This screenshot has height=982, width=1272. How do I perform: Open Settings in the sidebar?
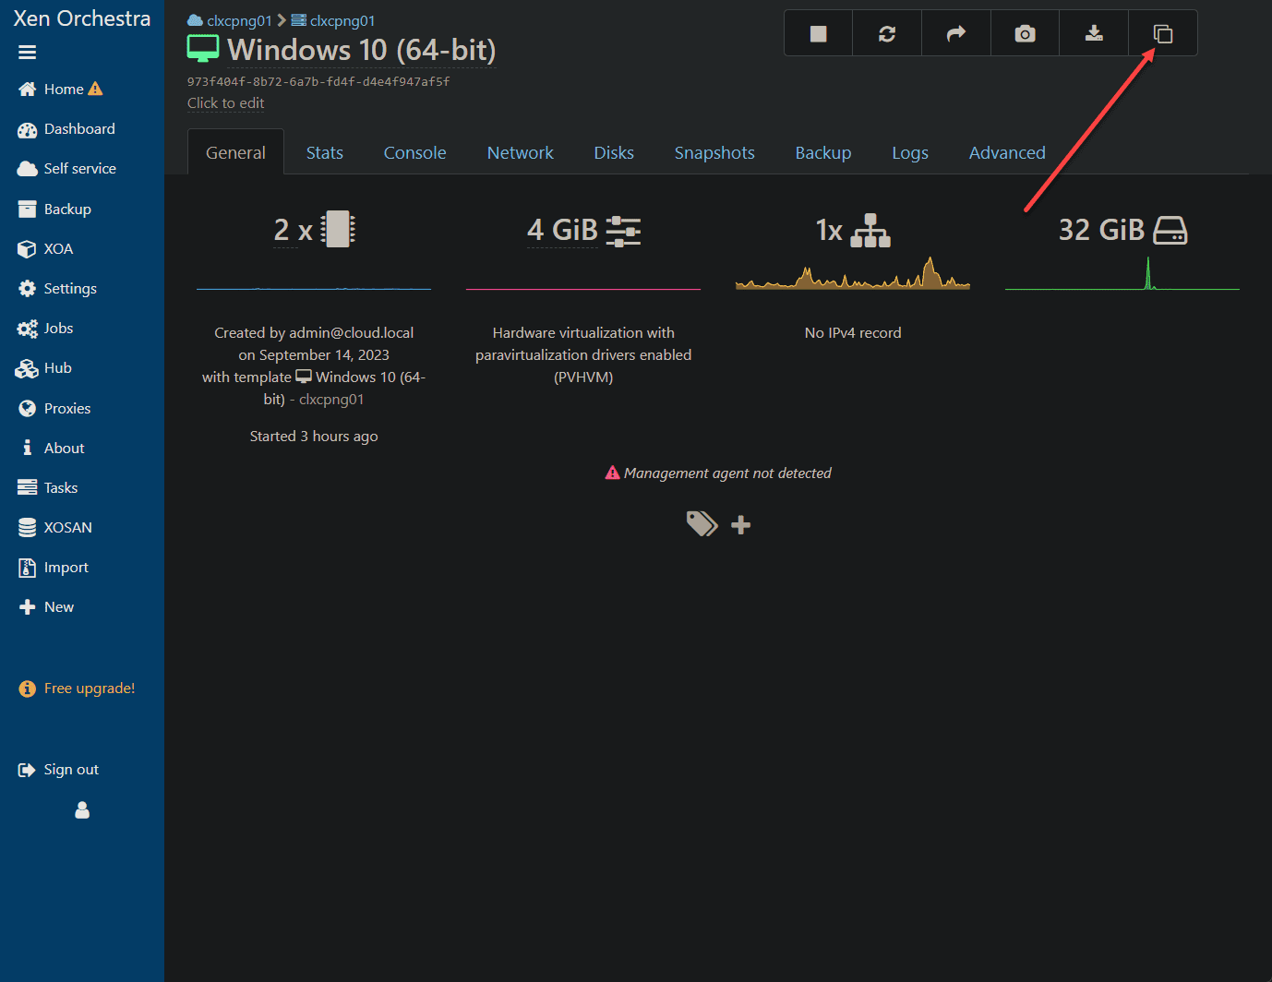tap(57, 289)
